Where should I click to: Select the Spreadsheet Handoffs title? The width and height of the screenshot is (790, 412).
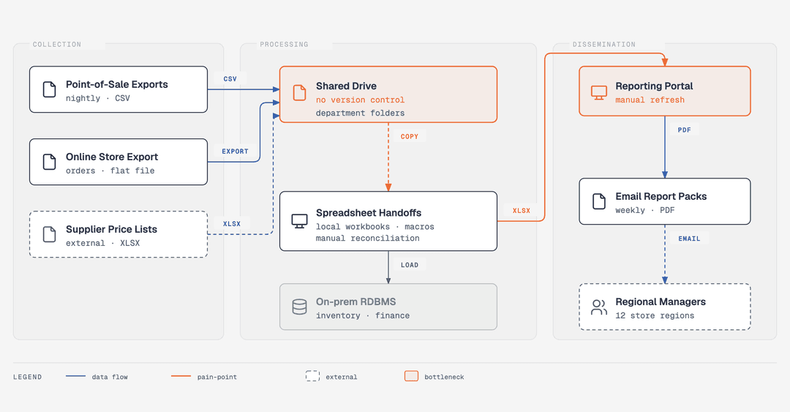pos(369,213)
